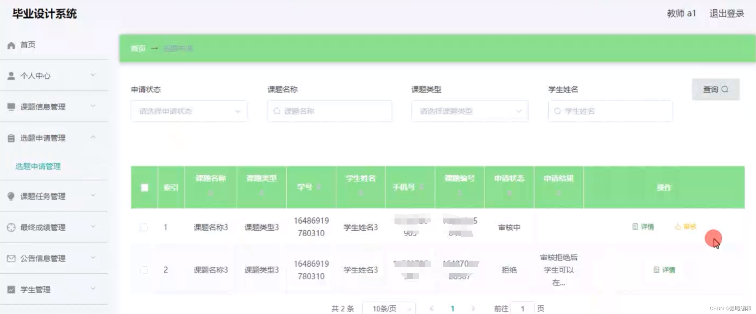Click 首页 in the breadcrumb bar
756x314 pixels.
(x=138, y=48)
